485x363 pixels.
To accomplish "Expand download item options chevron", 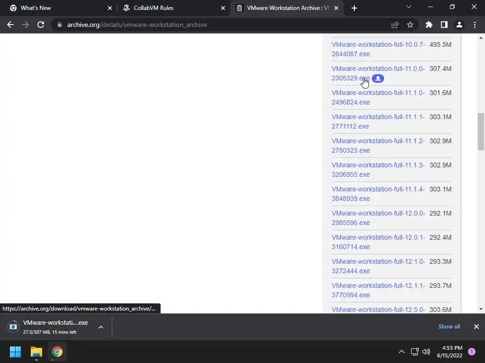I will click(x=101, y=327).
